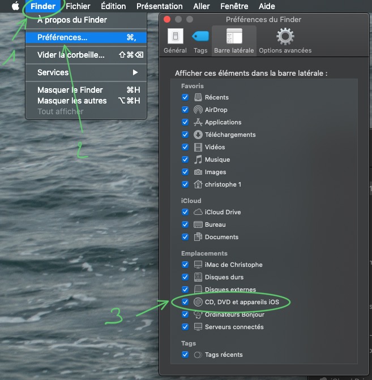This screenshot has width=372, height=380.
Task: Uncheck the Bureau checkbox
Action: click(x=185, y=224)
